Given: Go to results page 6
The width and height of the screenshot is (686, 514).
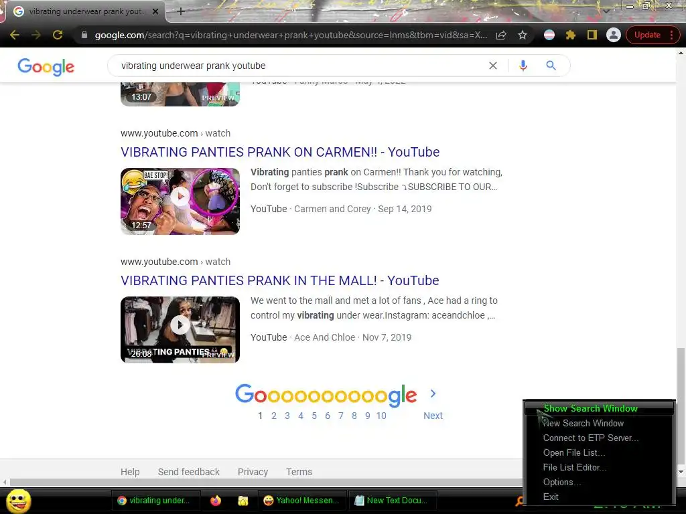Looking at the screenshot, I should coord(327,416).
